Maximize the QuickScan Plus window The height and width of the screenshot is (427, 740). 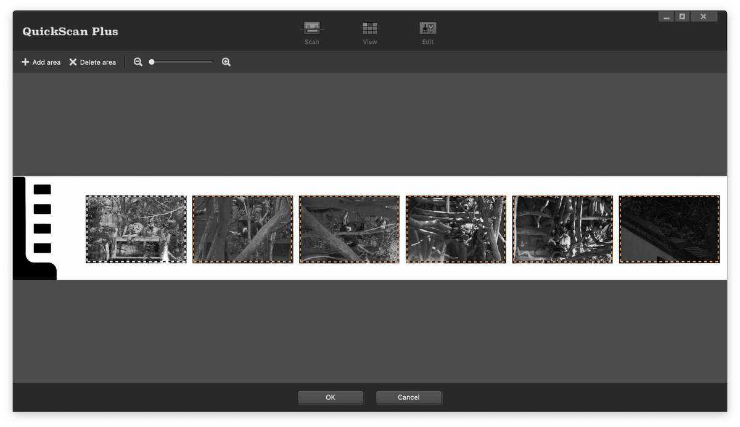point(682,17)
